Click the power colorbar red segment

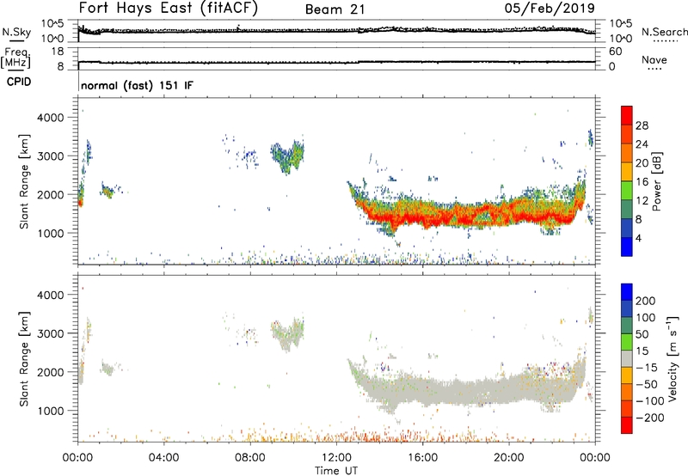coord(627,115)
